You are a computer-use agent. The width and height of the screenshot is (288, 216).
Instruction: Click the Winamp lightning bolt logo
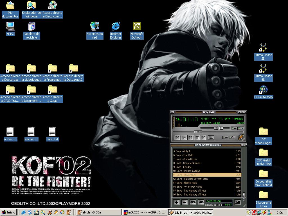240,137
